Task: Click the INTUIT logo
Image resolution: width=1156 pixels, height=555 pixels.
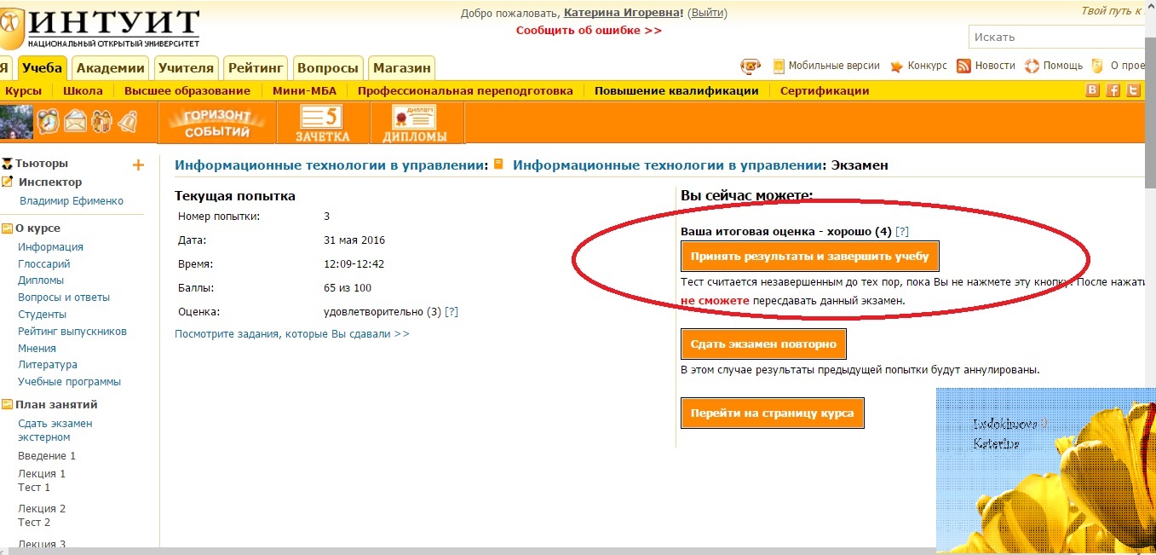Action: click(x=101, y=28)
